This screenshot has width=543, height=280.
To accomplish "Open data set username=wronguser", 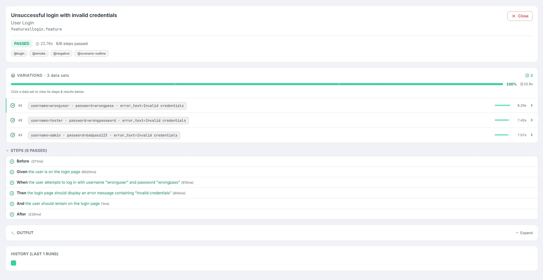I will [107, 106].
